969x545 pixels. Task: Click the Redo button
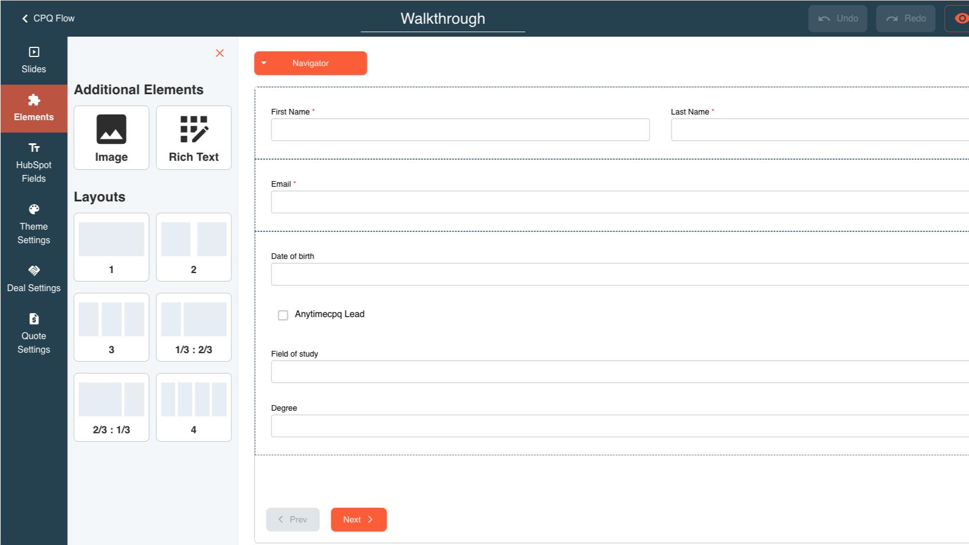(905, 18)
